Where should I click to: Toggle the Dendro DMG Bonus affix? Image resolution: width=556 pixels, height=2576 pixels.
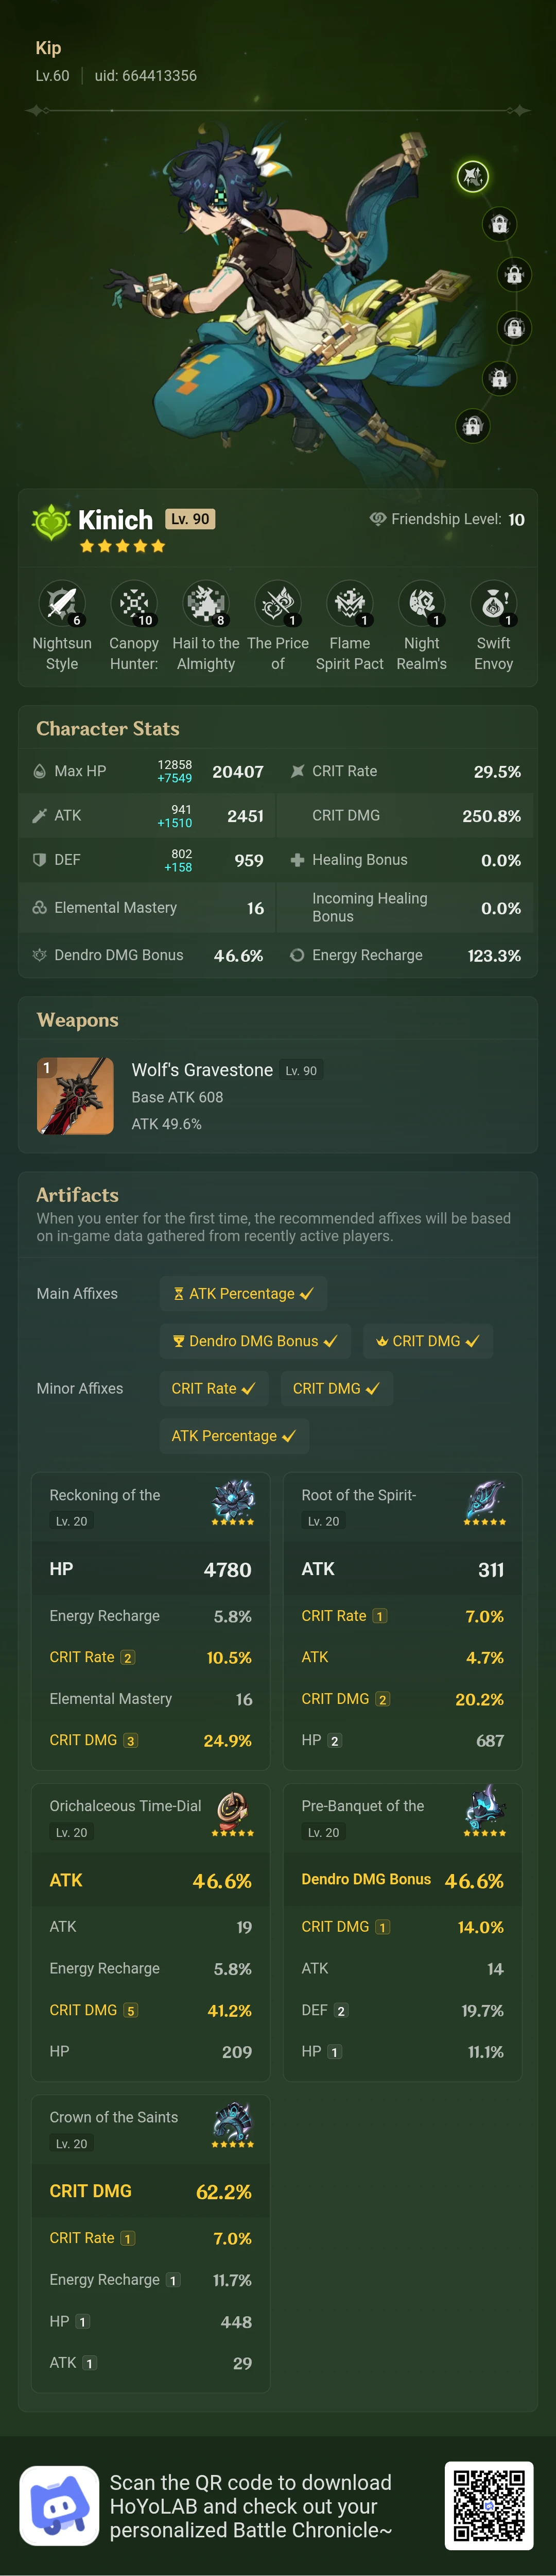click(x=255, y=1341)
